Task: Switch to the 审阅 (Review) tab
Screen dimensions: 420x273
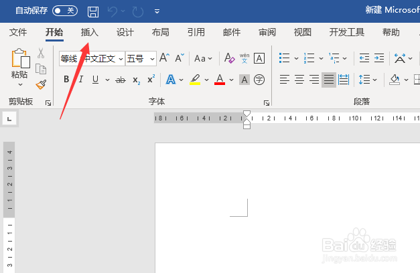Action: tap(267, 32)
